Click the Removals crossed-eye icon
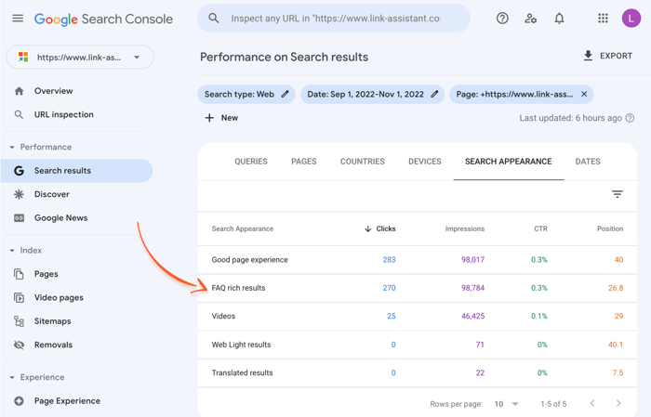 (x=19, y=345)
